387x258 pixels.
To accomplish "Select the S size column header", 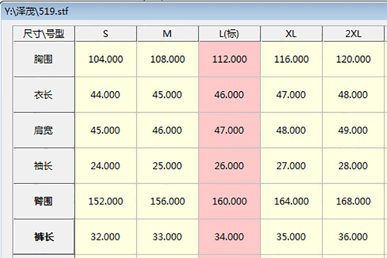I will click(x=106, y=34).
